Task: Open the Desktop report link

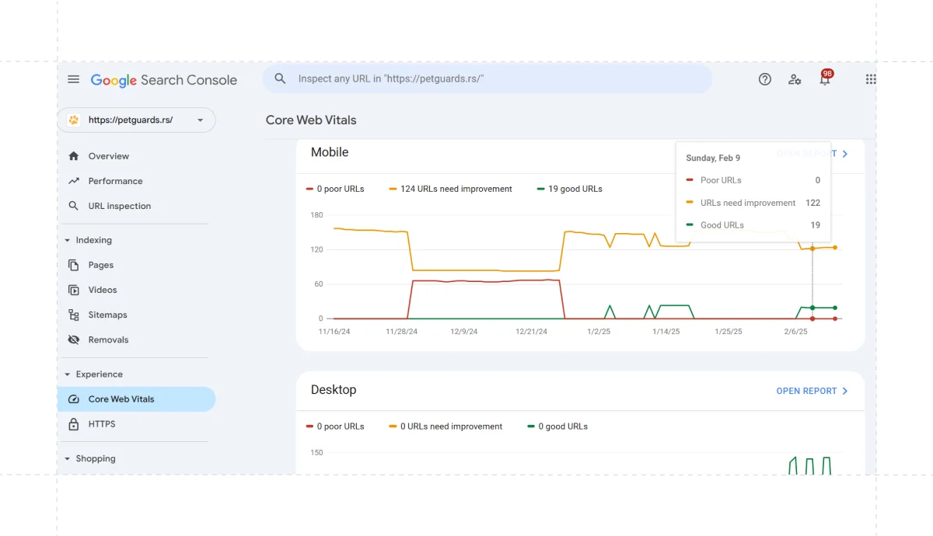Action: (x=806, y=391)
